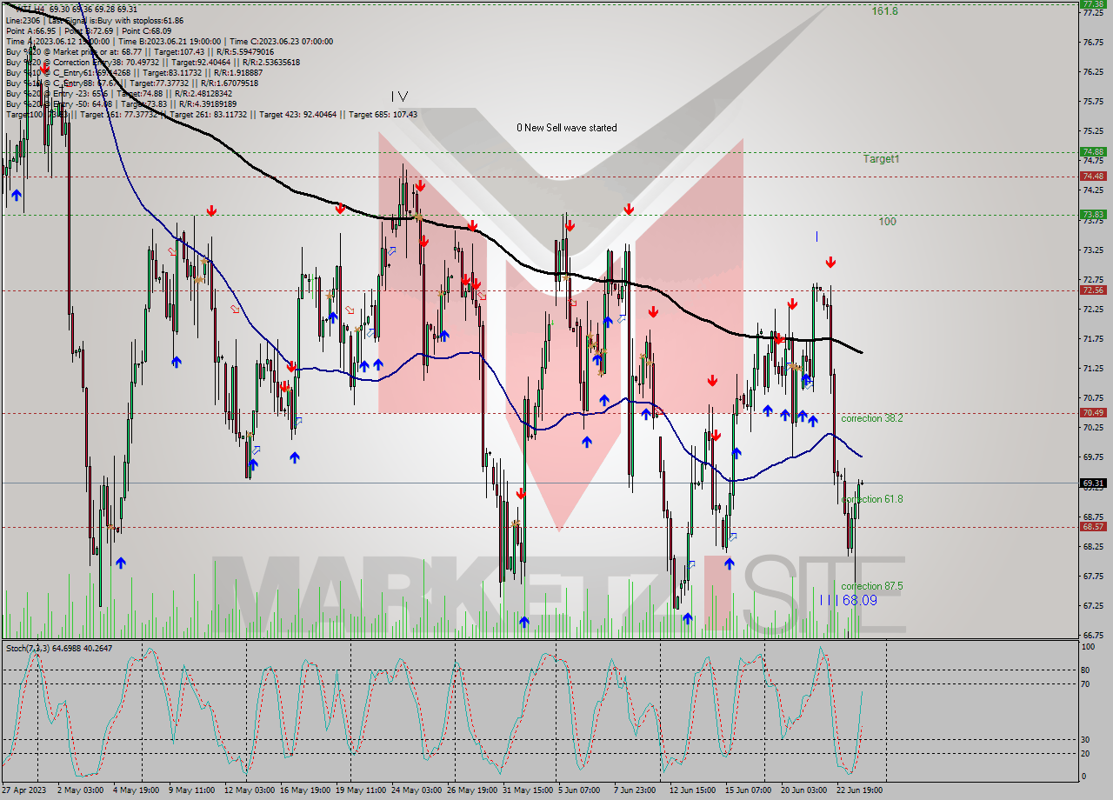Image resolution: width=1113 pixels, height=800 pixels.
Task: Click the 'correction 87.5' label
Action: click(x=872, y=586)
